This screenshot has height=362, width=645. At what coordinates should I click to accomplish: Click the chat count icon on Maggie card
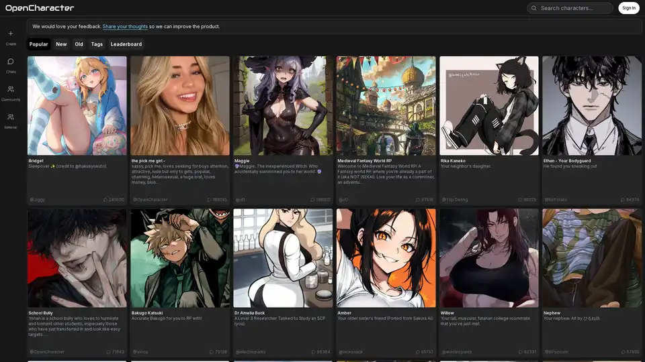(312, 200)
